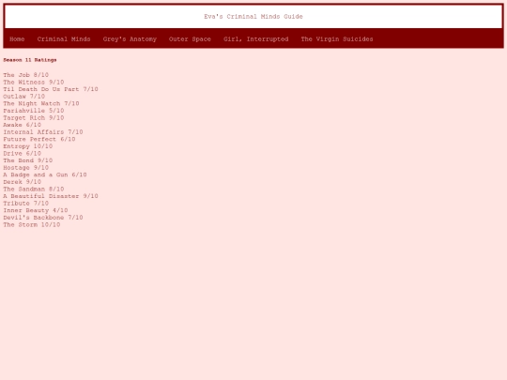Select Outer Space in the navigation bar

click(x=190, y=39)
